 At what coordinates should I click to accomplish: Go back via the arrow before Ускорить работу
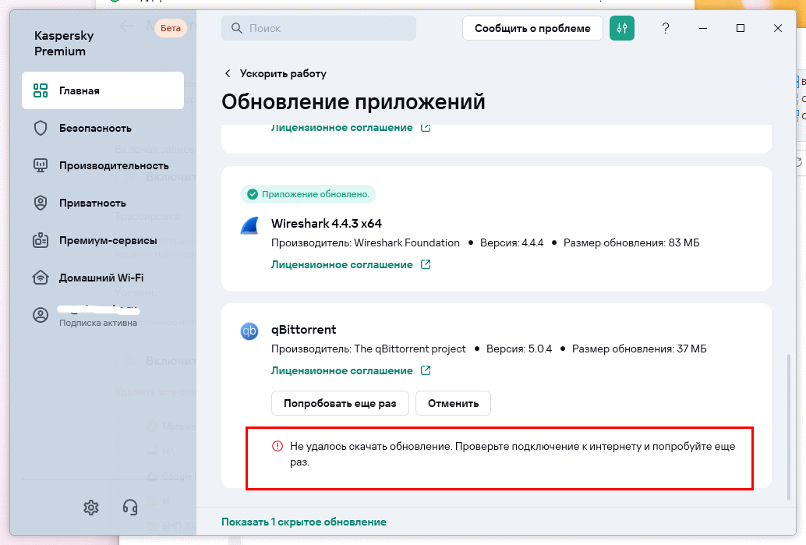point(228,73)
